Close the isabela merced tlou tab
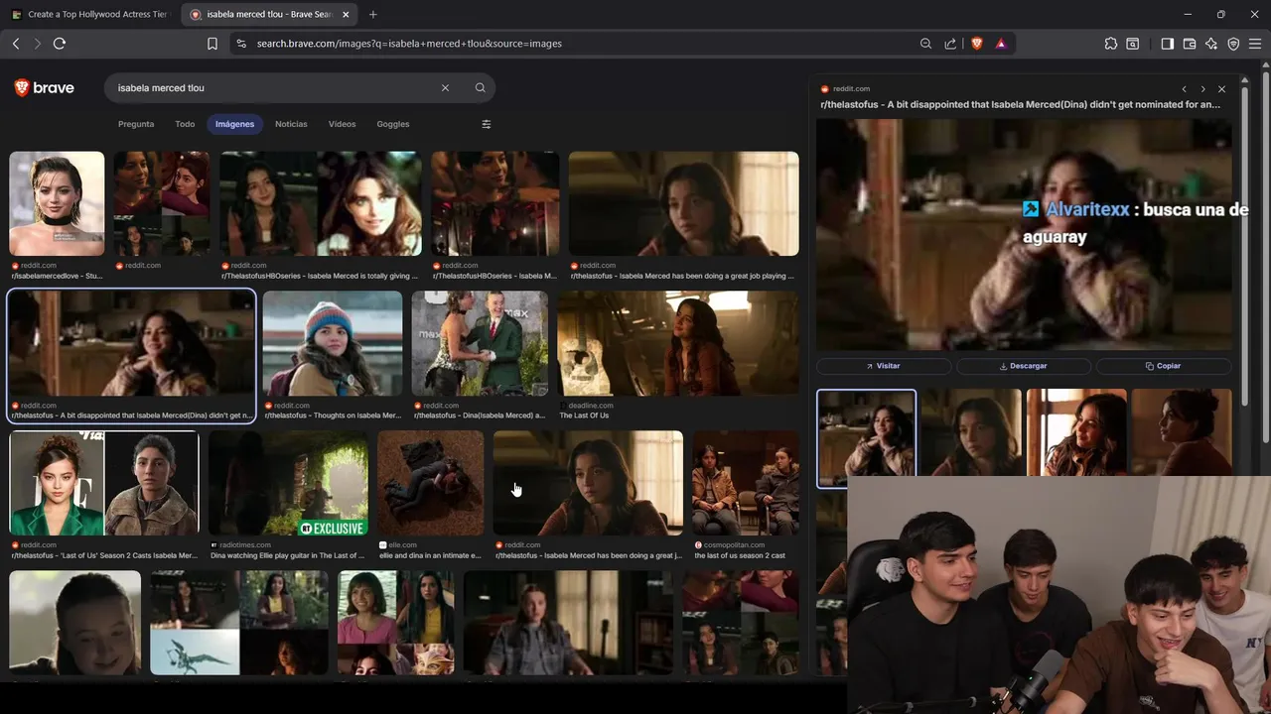This screenshot has width=1271, height=714. (346, 15)
